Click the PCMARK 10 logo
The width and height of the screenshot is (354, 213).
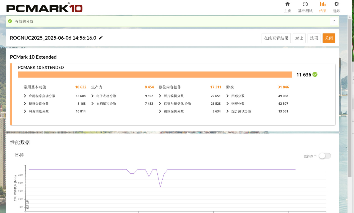pos(44,7)
